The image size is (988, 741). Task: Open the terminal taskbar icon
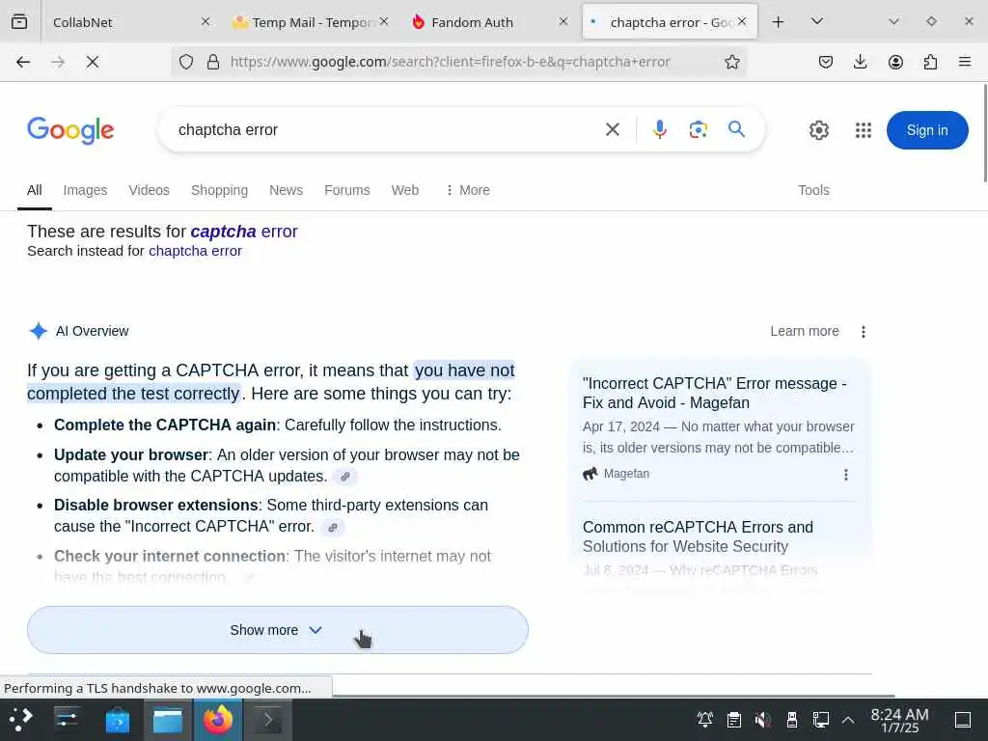[x=268, y=720]
